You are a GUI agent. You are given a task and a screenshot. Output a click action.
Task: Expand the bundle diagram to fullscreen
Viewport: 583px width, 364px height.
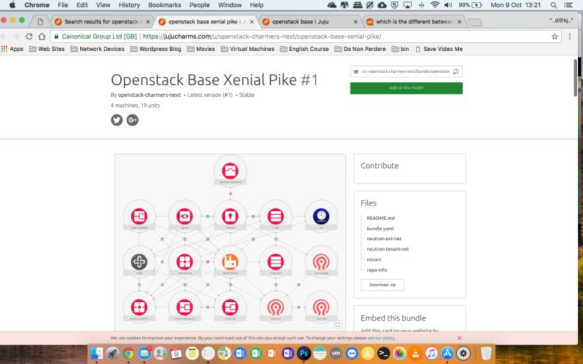click(337, 325)
